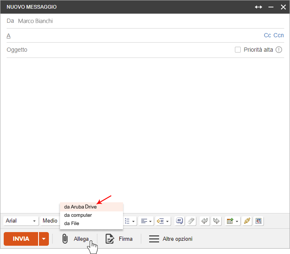Viewport: 290px width, 254px height.
Task: Click the high priority exclamation icon
Action: click(279, 50)
